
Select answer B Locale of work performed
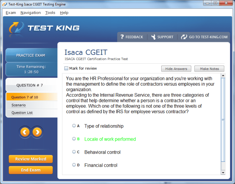(74, 139)
